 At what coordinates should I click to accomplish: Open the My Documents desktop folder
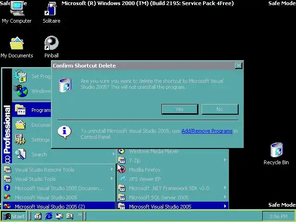[17, 47]
